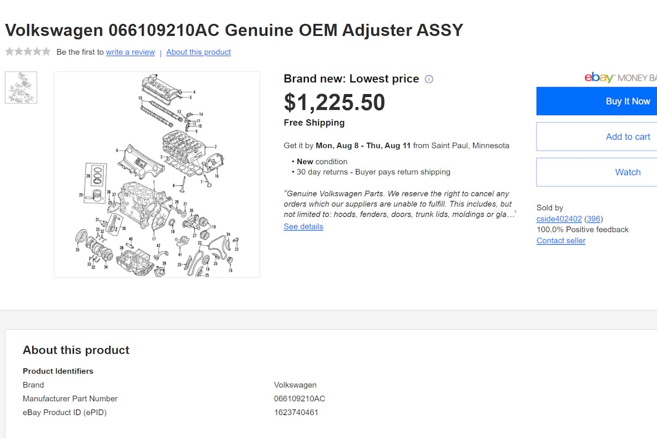Click the eBay Product ID value 1623740461
Viewport: 657px width, 438px height.
tap(296, 412)
